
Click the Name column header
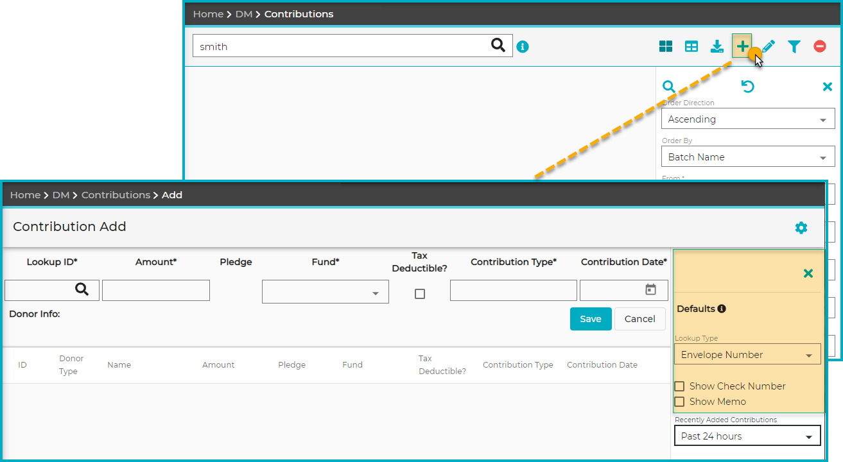[119, 364]
